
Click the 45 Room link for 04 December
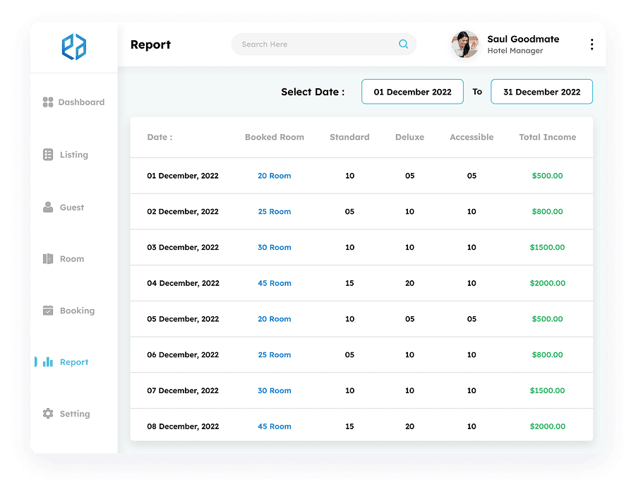pyautogui.click(x=274, y=283)
